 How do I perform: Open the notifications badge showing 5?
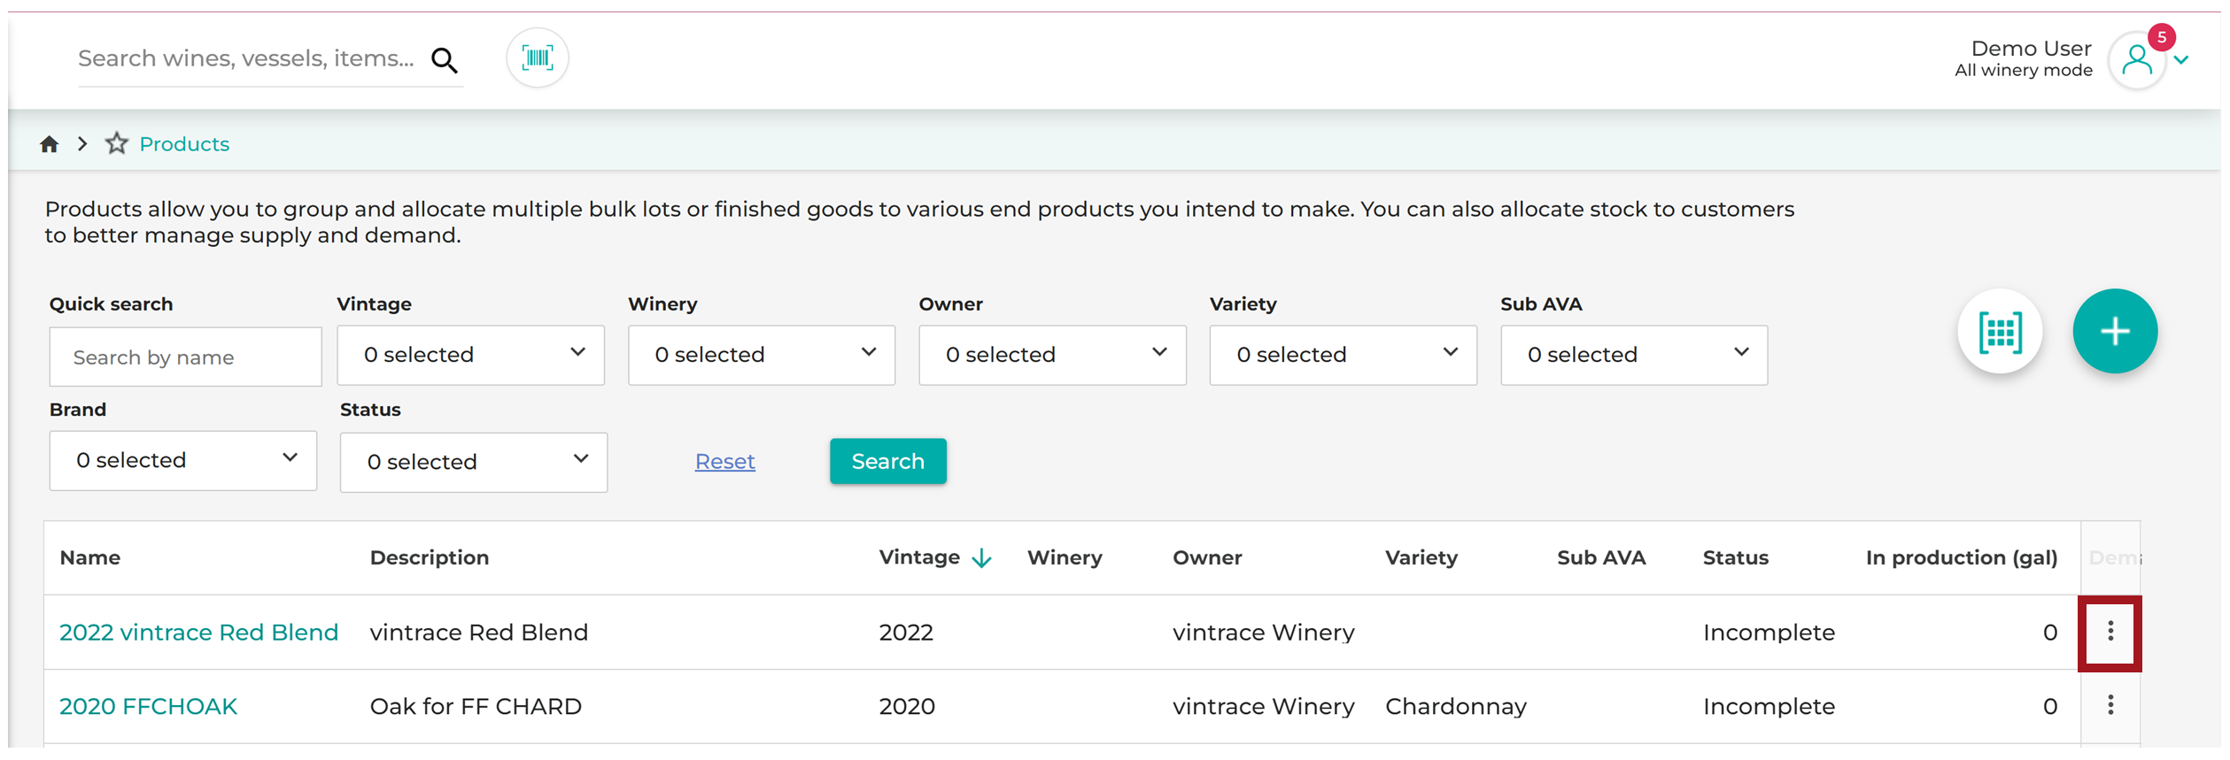point(2162,37)
